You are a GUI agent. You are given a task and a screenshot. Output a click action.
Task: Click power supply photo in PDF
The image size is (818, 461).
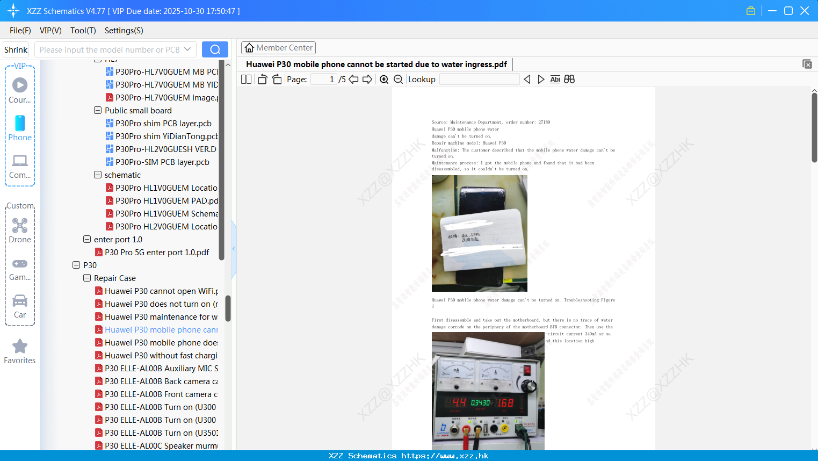pos(488,391)
